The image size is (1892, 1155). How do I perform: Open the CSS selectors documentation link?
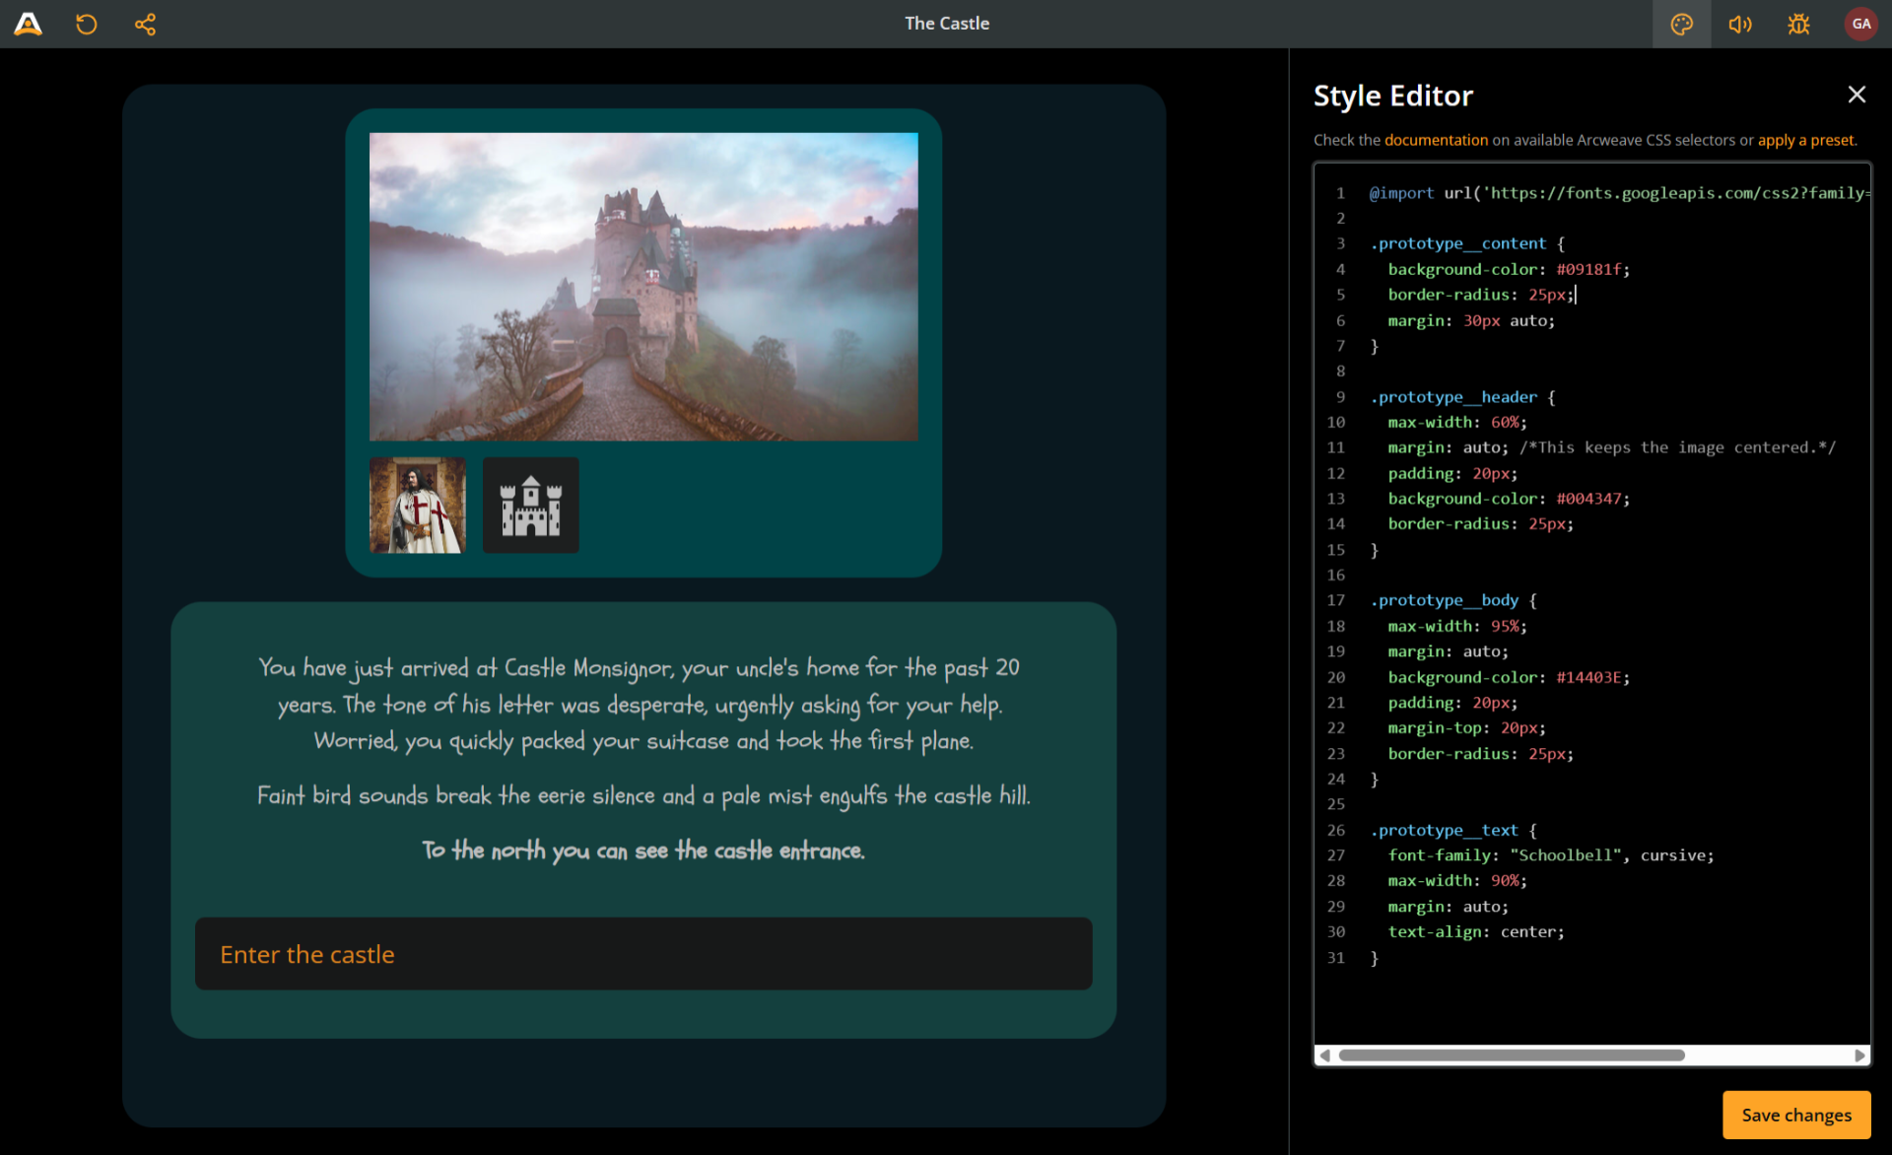click(1436, 140)
